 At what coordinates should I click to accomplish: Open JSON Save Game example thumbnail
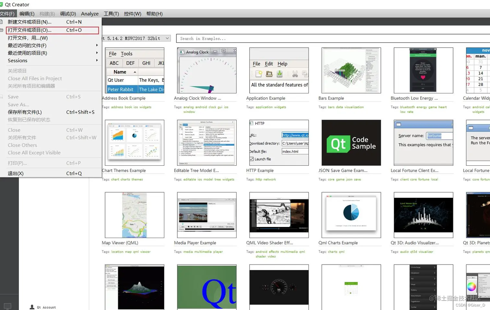(x=351, y=143)
